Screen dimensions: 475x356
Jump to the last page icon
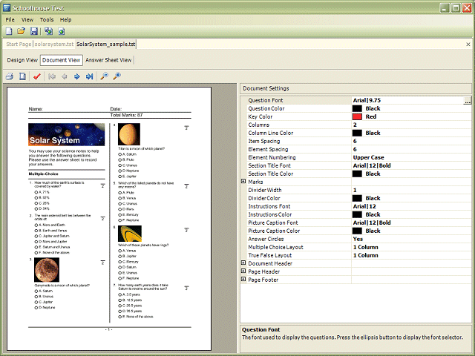click(89, 76)
